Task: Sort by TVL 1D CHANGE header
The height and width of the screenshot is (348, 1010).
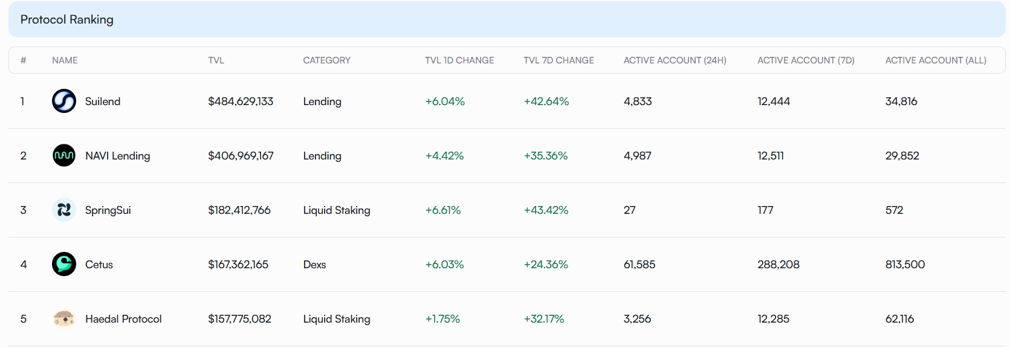Action: 459,60
